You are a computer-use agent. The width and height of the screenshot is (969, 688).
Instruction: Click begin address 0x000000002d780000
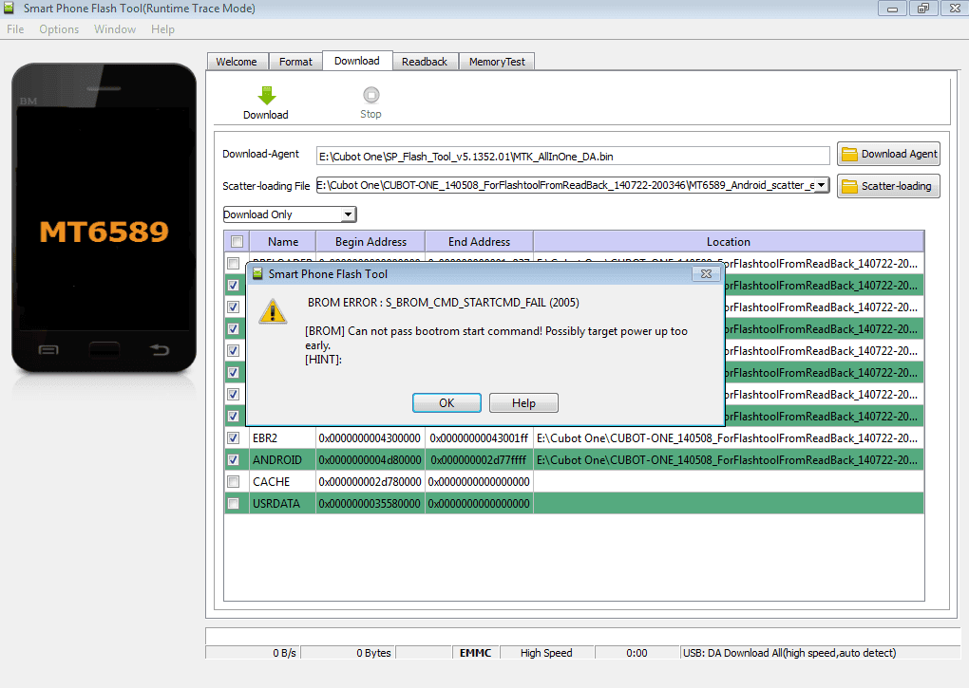(x=370, y=481)
